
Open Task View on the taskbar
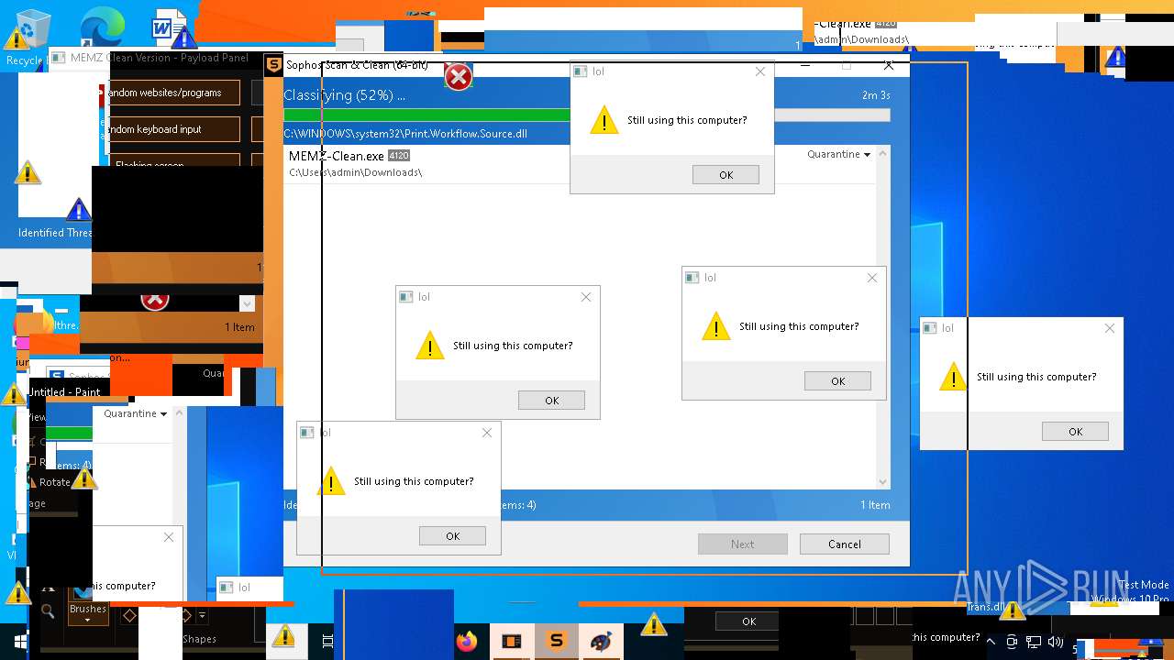(x=327, y=642)
